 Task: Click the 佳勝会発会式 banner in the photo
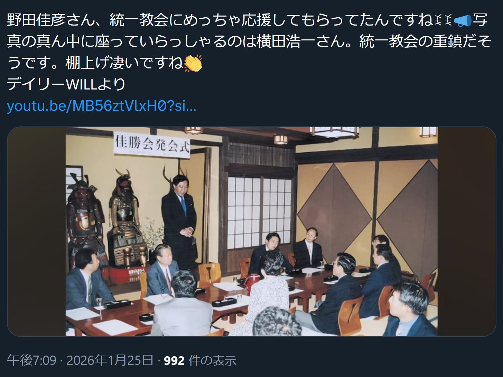152,144
